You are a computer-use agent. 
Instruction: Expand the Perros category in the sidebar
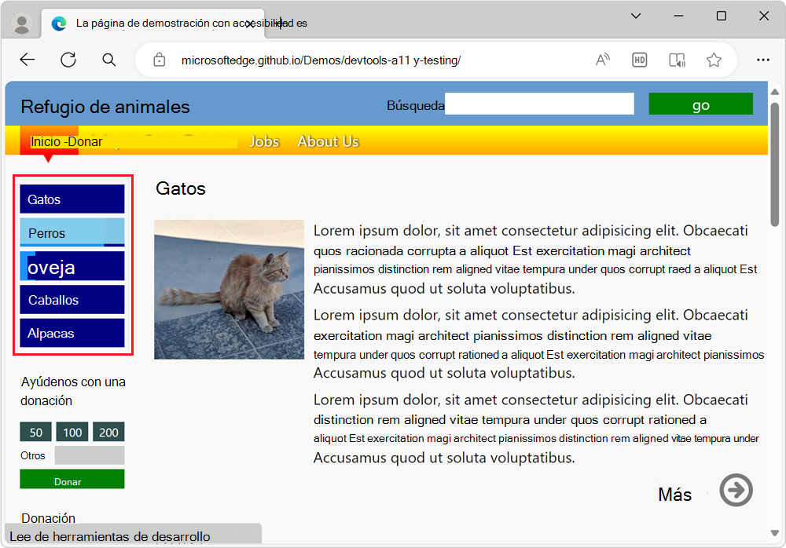[72, 232]
